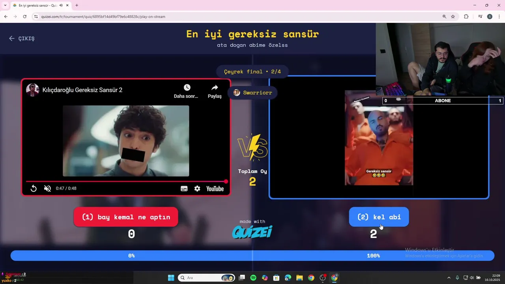The width and height of the screenshot is (505, 284).
Task: Open Chrome media controls icon
Action: pos(480,17)
